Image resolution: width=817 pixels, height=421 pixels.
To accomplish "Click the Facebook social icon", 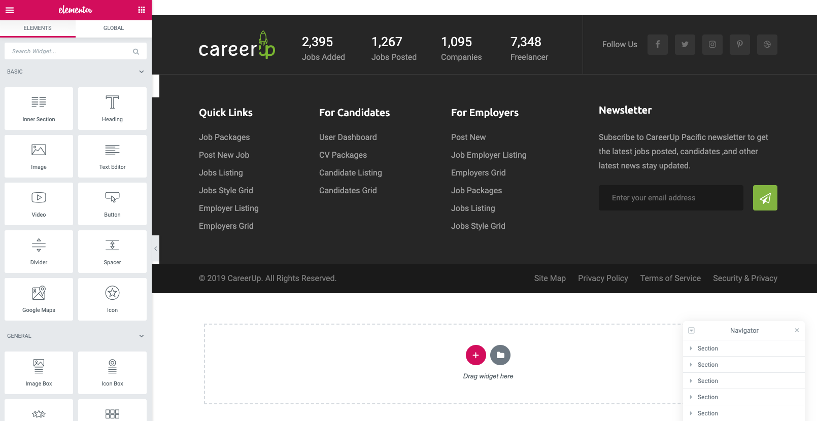I will 657,45.
